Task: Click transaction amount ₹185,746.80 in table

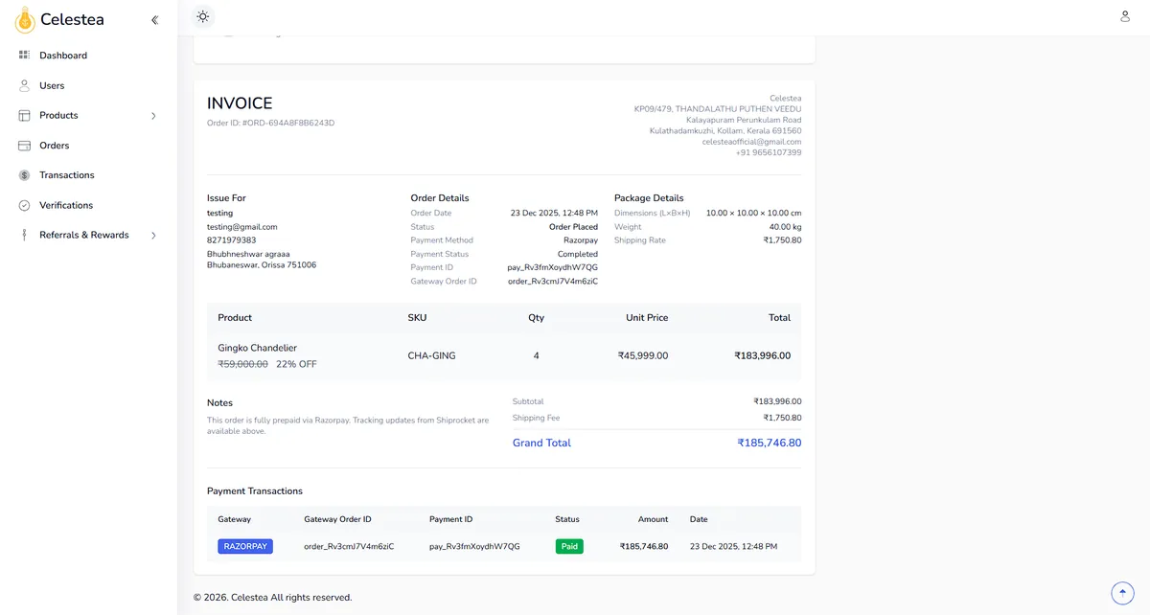Action: (644, 546)
